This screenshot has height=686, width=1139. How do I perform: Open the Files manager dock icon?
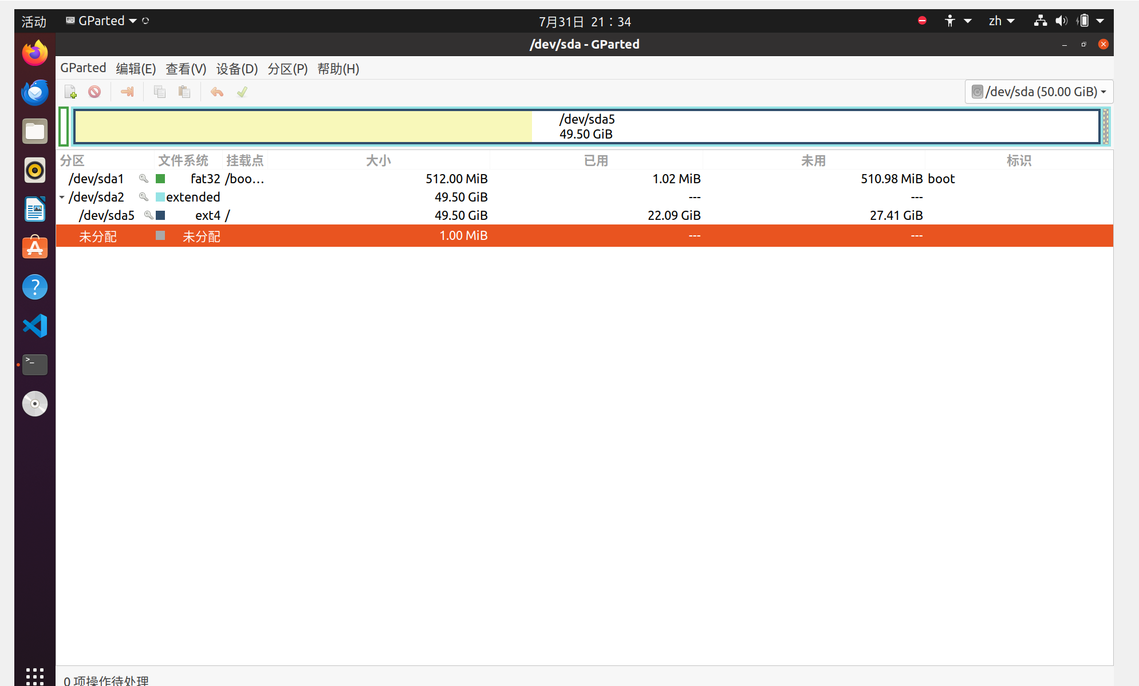click(35, 131)
